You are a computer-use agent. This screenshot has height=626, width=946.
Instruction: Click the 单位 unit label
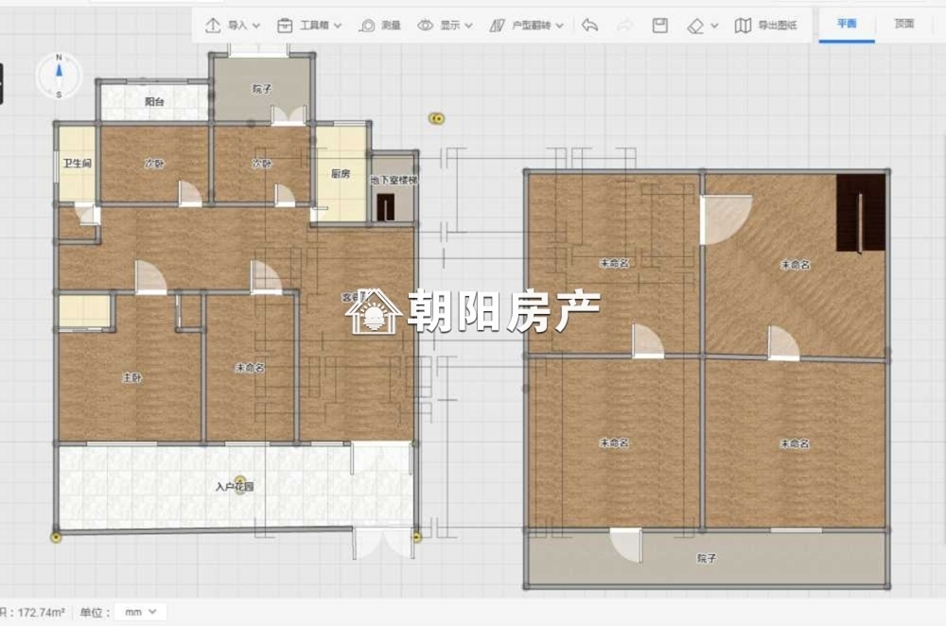[x=95, y=612]
